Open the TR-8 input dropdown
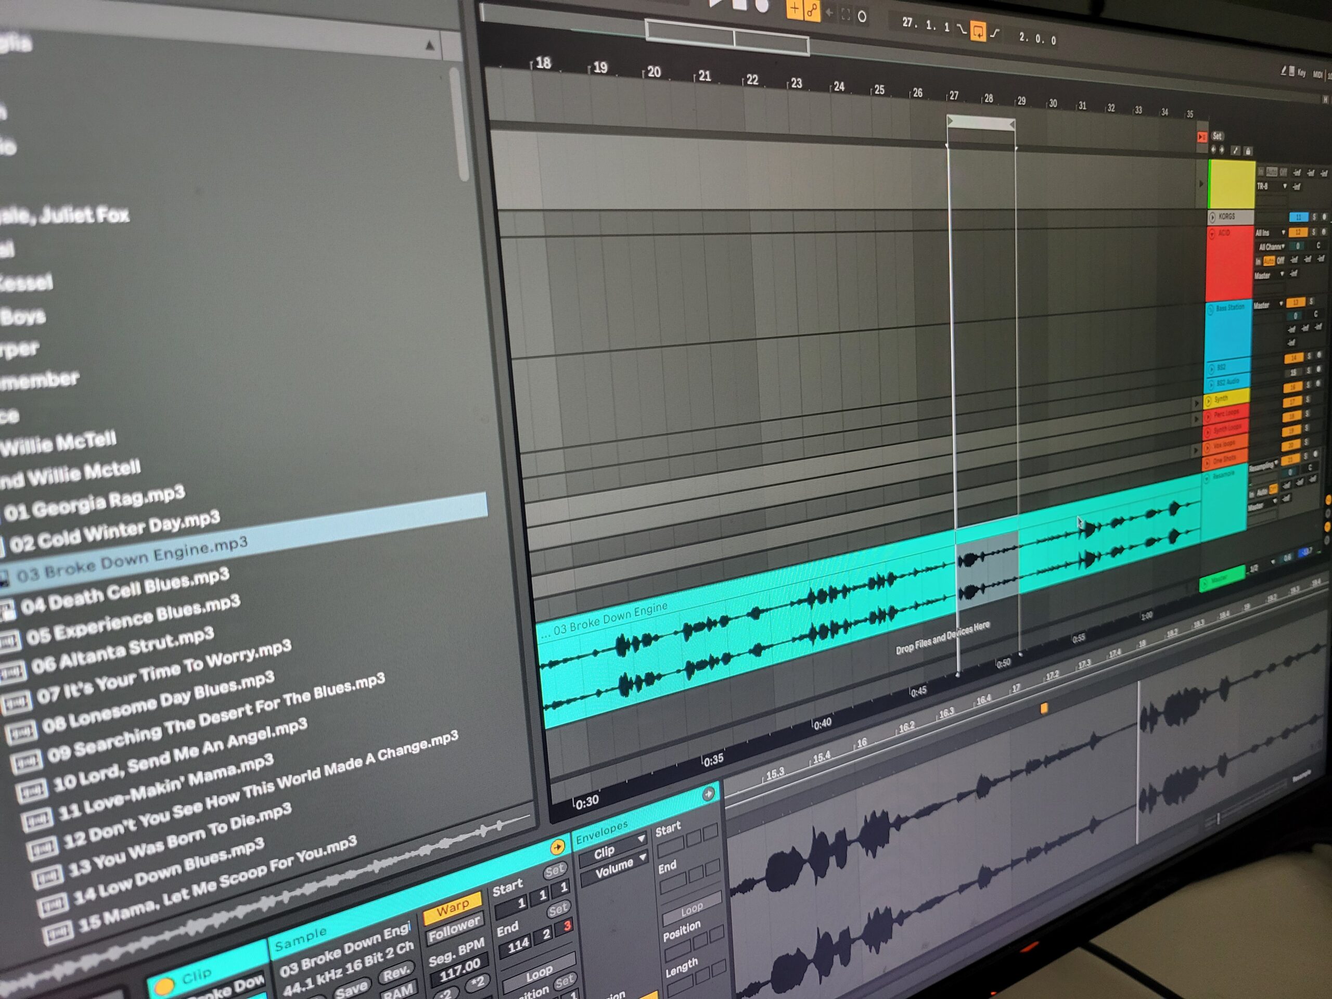1332x999 pixels. point(1272,187)
